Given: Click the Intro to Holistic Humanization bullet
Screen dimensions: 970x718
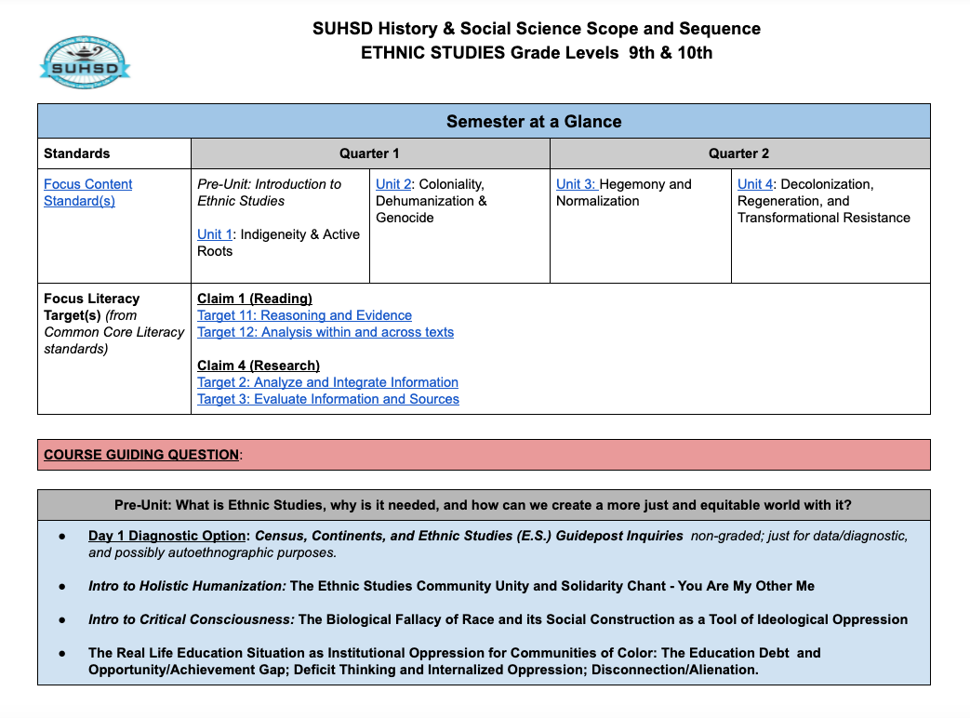Looking at the screenshot, I should click(x=187, y=586).
